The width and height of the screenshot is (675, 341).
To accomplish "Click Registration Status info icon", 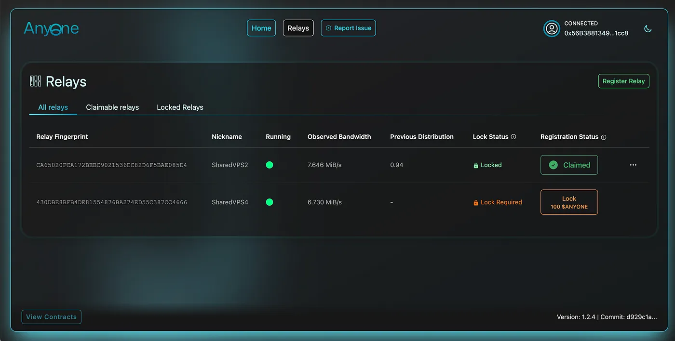I will click(604, 137).
